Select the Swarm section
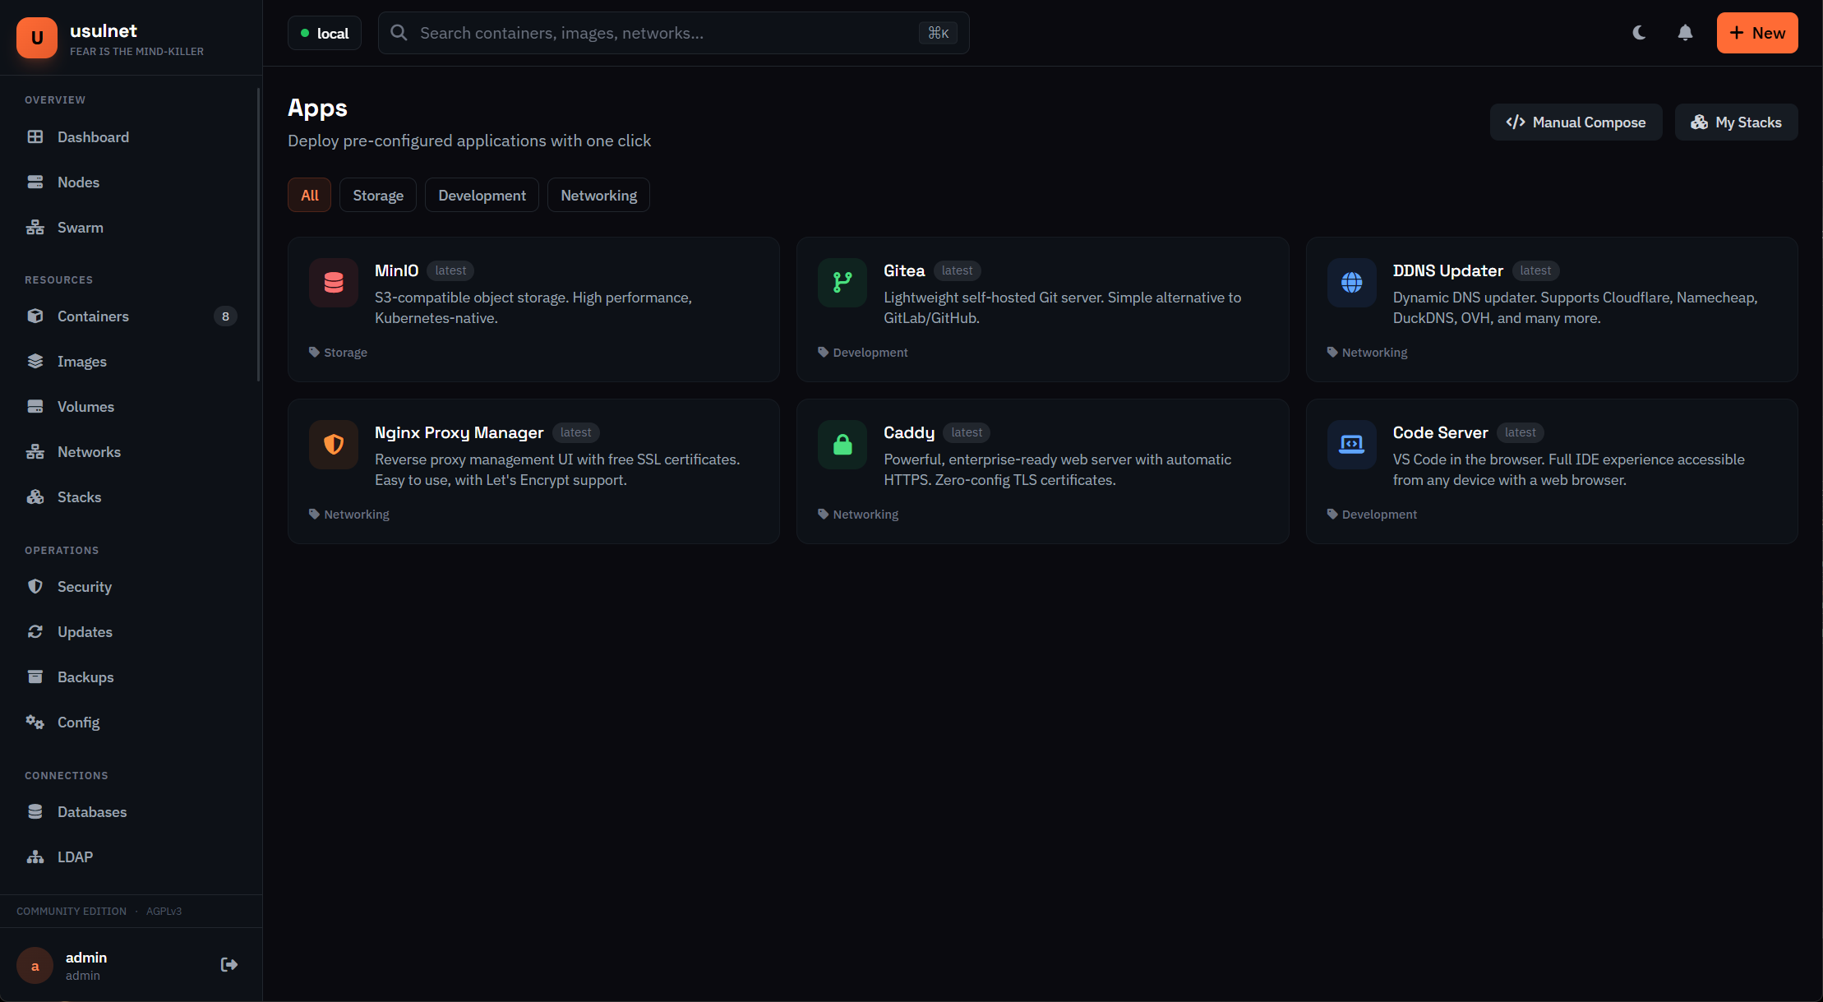Viewport: 1823px width, 1002px height. coord(80,227)
